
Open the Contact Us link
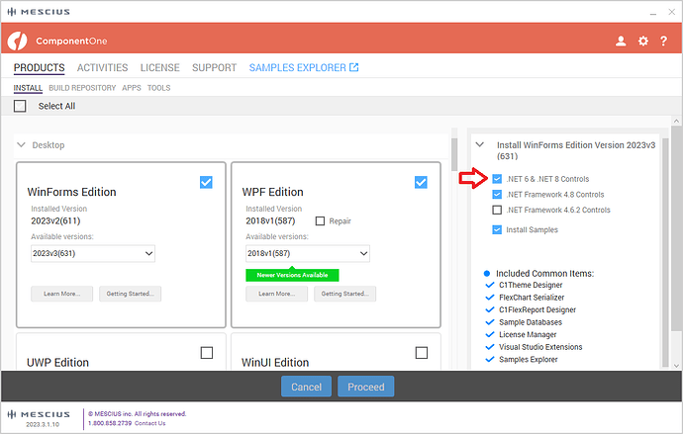click(x=149, y=423)
